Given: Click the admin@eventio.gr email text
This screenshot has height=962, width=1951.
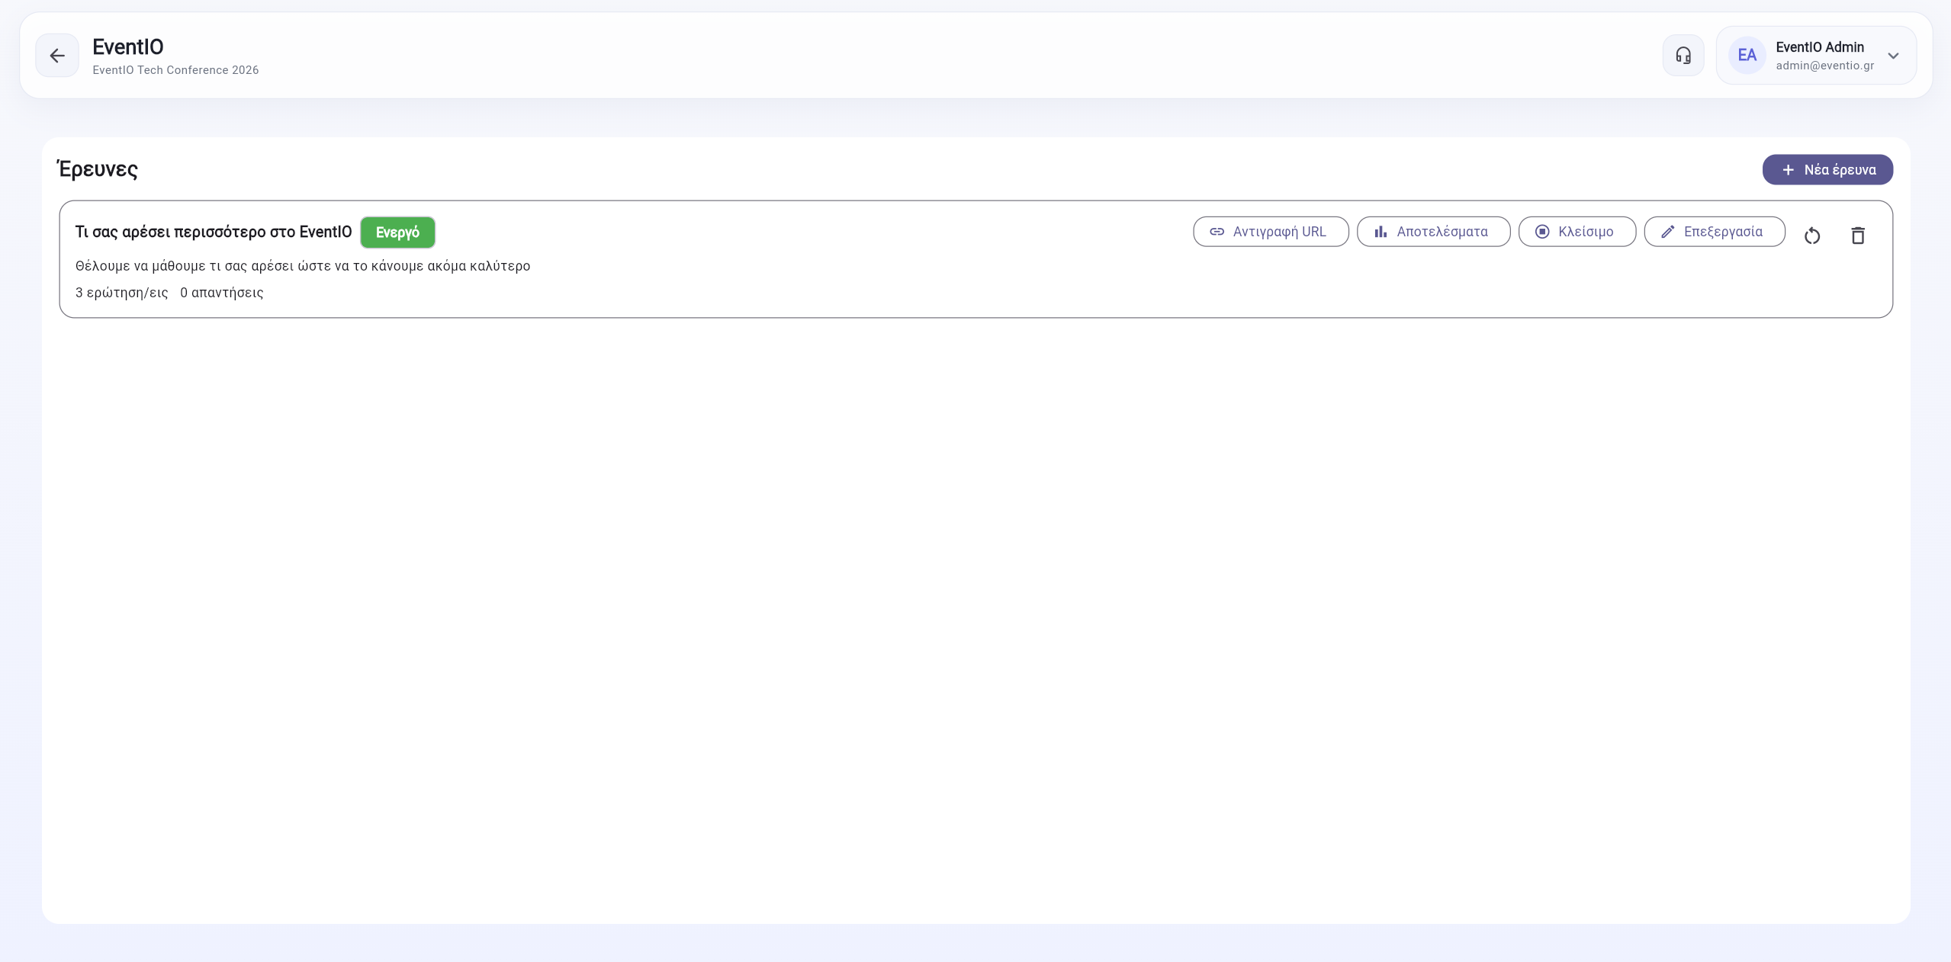Looking at the screenshot, I should pyautogui.click(x=1824, y=66).
